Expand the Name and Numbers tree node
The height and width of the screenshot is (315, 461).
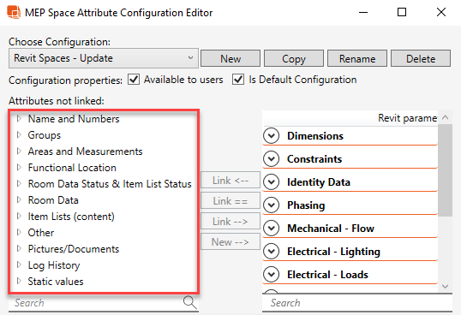(x=19, y=119)
